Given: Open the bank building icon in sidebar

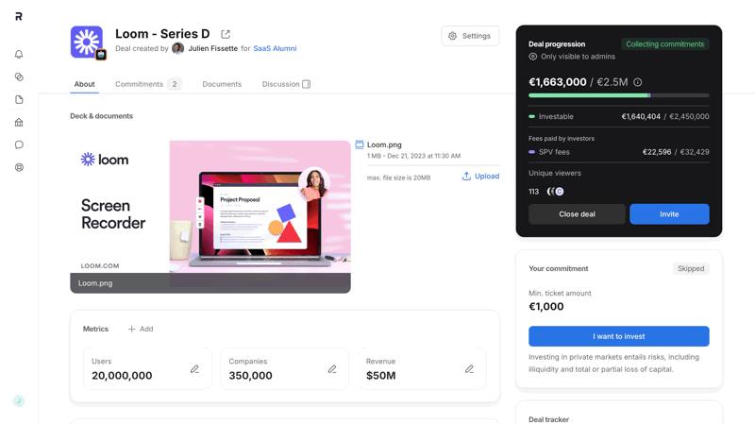Looking at the screenshot, I should [19, 123].
